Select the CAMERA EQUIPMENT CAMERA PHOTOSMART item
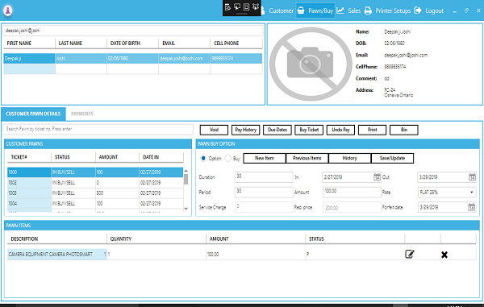Image resolution: width=484 pixels, height=307 pixels. (57, 255)
